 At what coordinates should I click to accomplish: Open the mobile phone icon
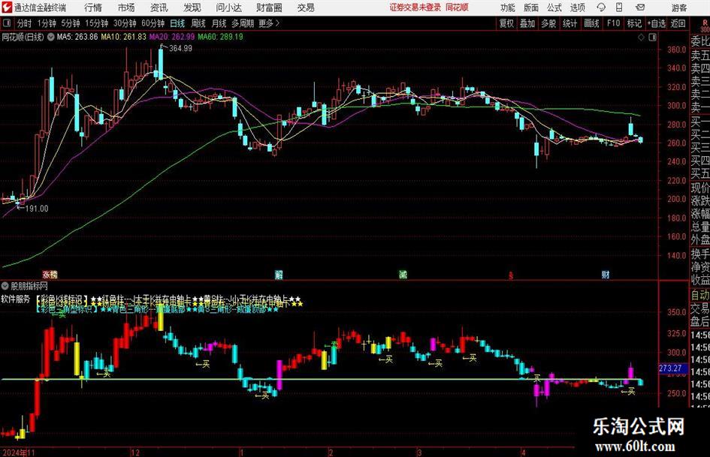[x=619, y=8]
